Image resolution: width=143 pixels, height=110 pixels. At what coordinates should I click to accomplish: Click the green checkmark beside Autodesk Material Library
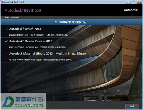tap(6, 54)
